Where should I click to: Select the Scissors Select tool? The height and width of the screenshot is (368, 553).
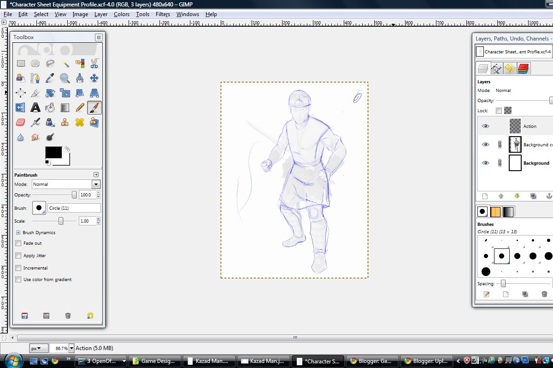(94, 63)
